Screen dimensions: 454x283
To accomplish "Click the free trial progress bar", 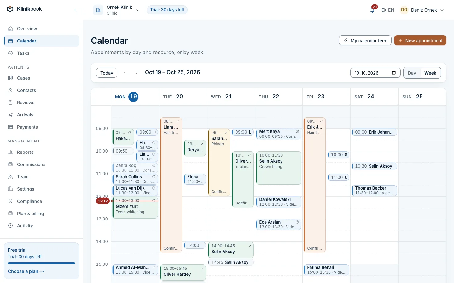I will (42, 263).
